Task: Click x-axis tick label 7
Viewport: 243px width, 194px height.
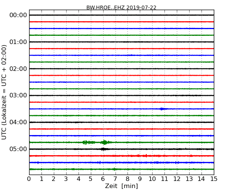Action: [x=115, y=179]
